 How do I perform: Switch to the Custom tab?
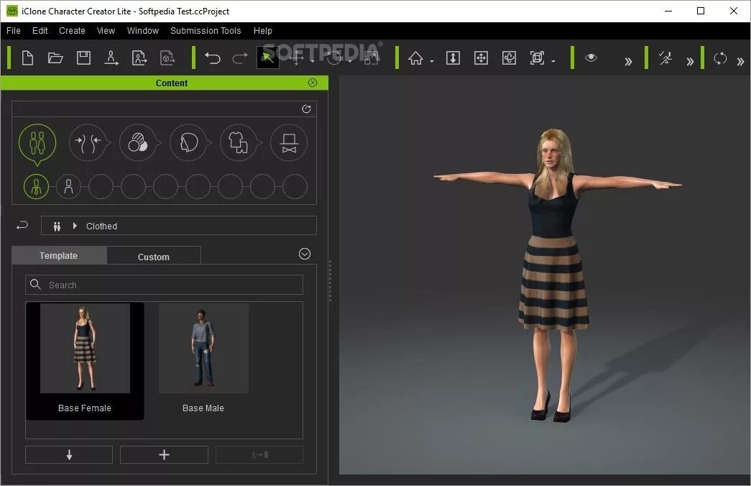154,257
